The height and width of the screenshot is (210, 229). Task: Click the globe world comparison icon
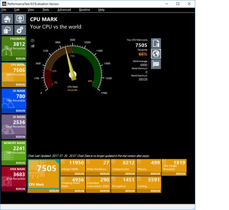(156, 53)
